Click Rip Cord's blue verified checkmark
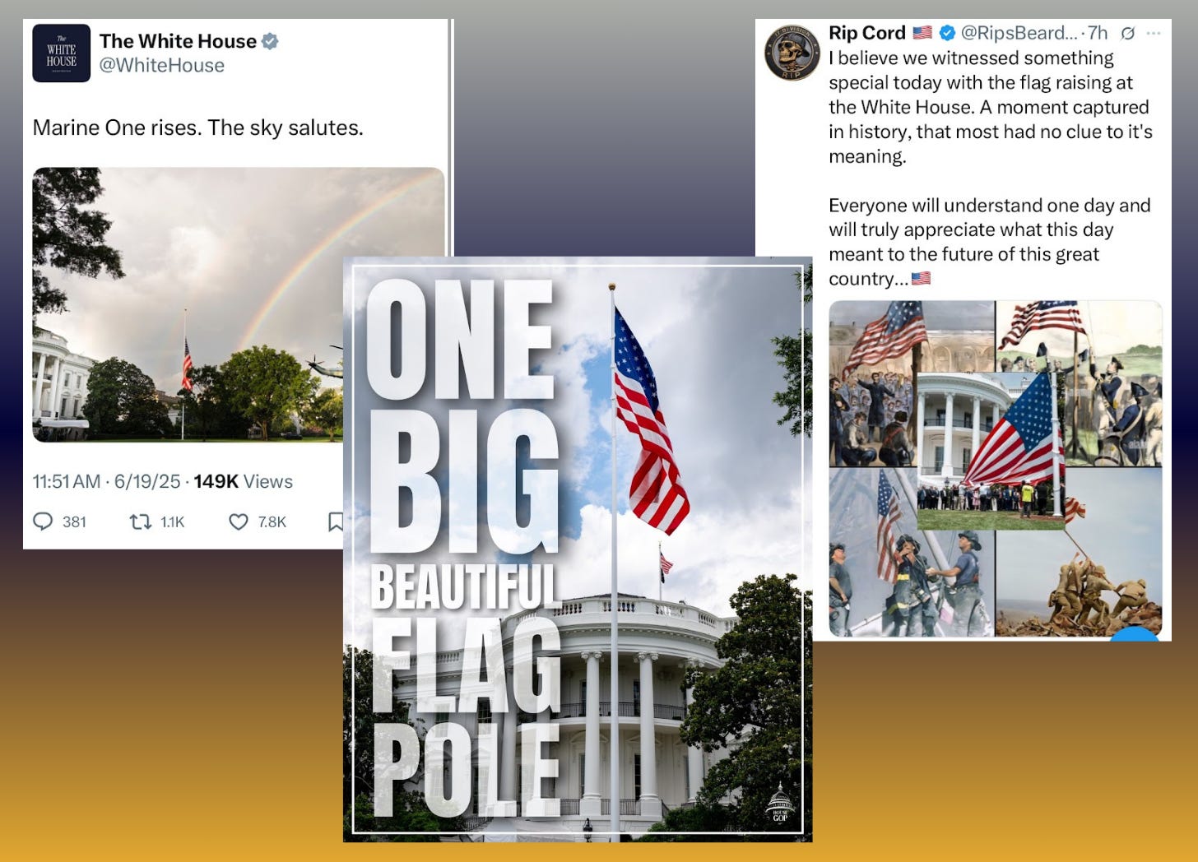Screen dimensions: 1198x862 [x=947, y=33]
